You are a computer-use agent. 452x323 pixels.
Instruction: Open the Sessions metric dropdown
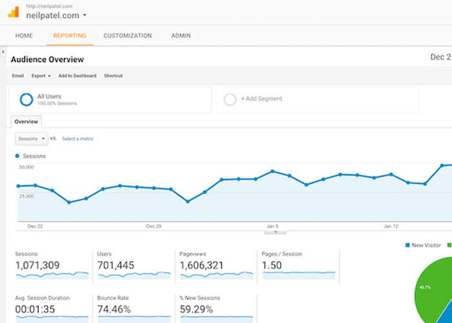32,138
